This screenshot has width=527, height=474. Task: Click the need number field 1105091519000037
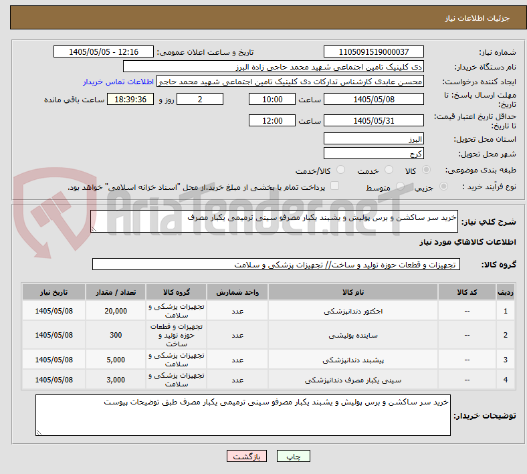[x=373, y=52]
